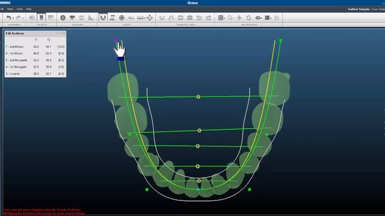Open the Tools menu
This screenshot has width=385, height=216.
[19, 9]
